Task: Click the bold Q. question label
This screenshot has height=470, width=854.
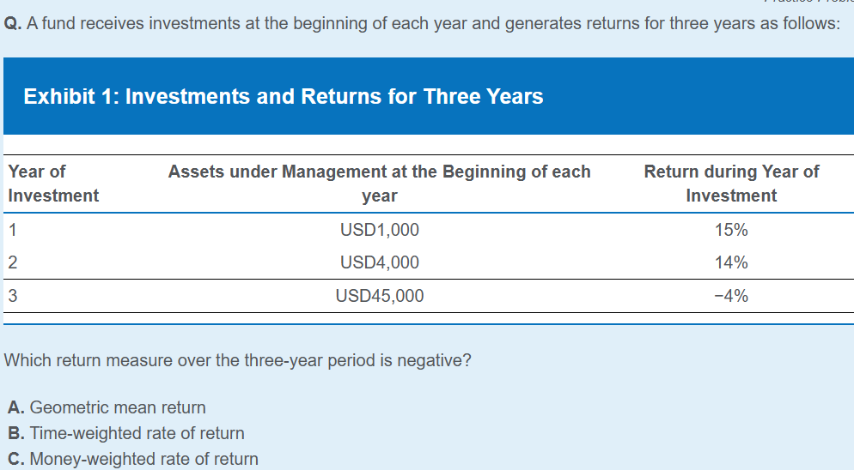Action: click(13, 24)
